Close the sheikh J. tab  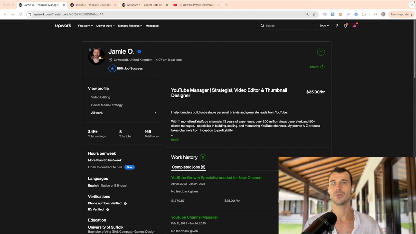[x=115, y=5]
